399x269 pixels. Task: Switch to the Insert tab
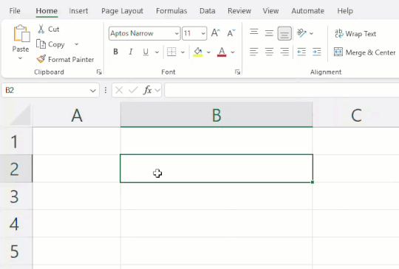point(78,11)
